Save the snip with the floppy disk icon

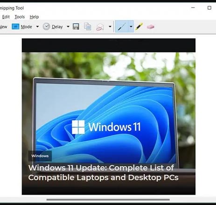point(76,27)
